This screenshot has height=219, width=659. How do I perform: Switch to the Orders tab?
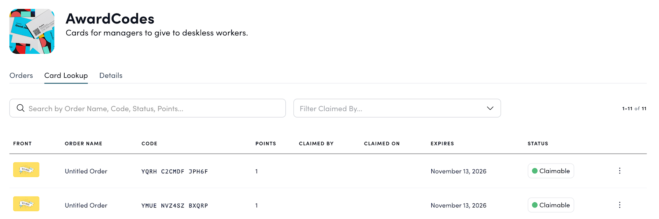[21, 76]
